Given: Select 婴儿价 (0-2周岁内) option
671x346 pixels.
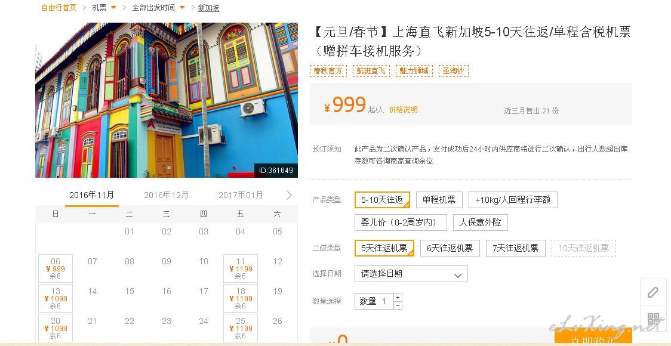Looking at the screenshot, I should [x=401, y=223].
